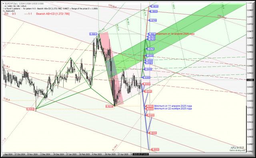
Task: Click the '17 Jan 2025' date on time axis
Action: pyautogui.click(x=71, y=154)
